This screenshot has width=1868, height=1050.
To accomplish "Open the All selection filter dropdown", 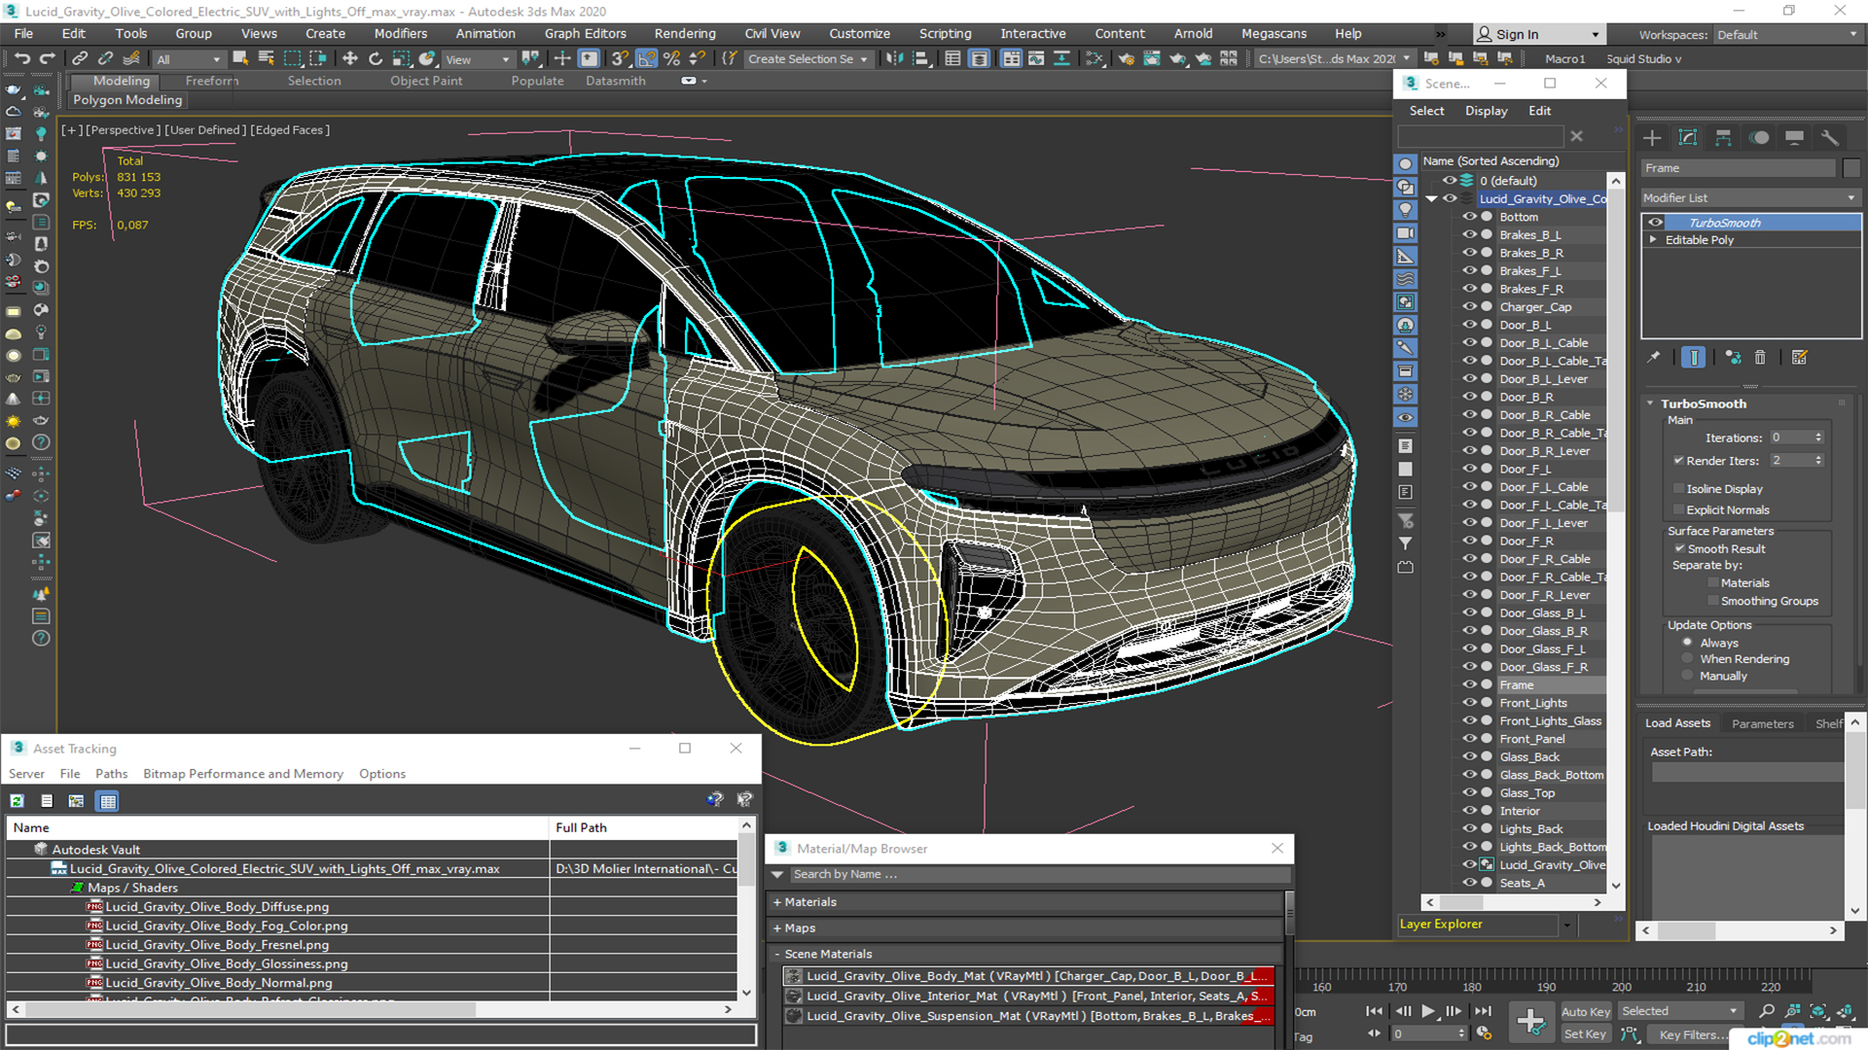I will [189, 59].
